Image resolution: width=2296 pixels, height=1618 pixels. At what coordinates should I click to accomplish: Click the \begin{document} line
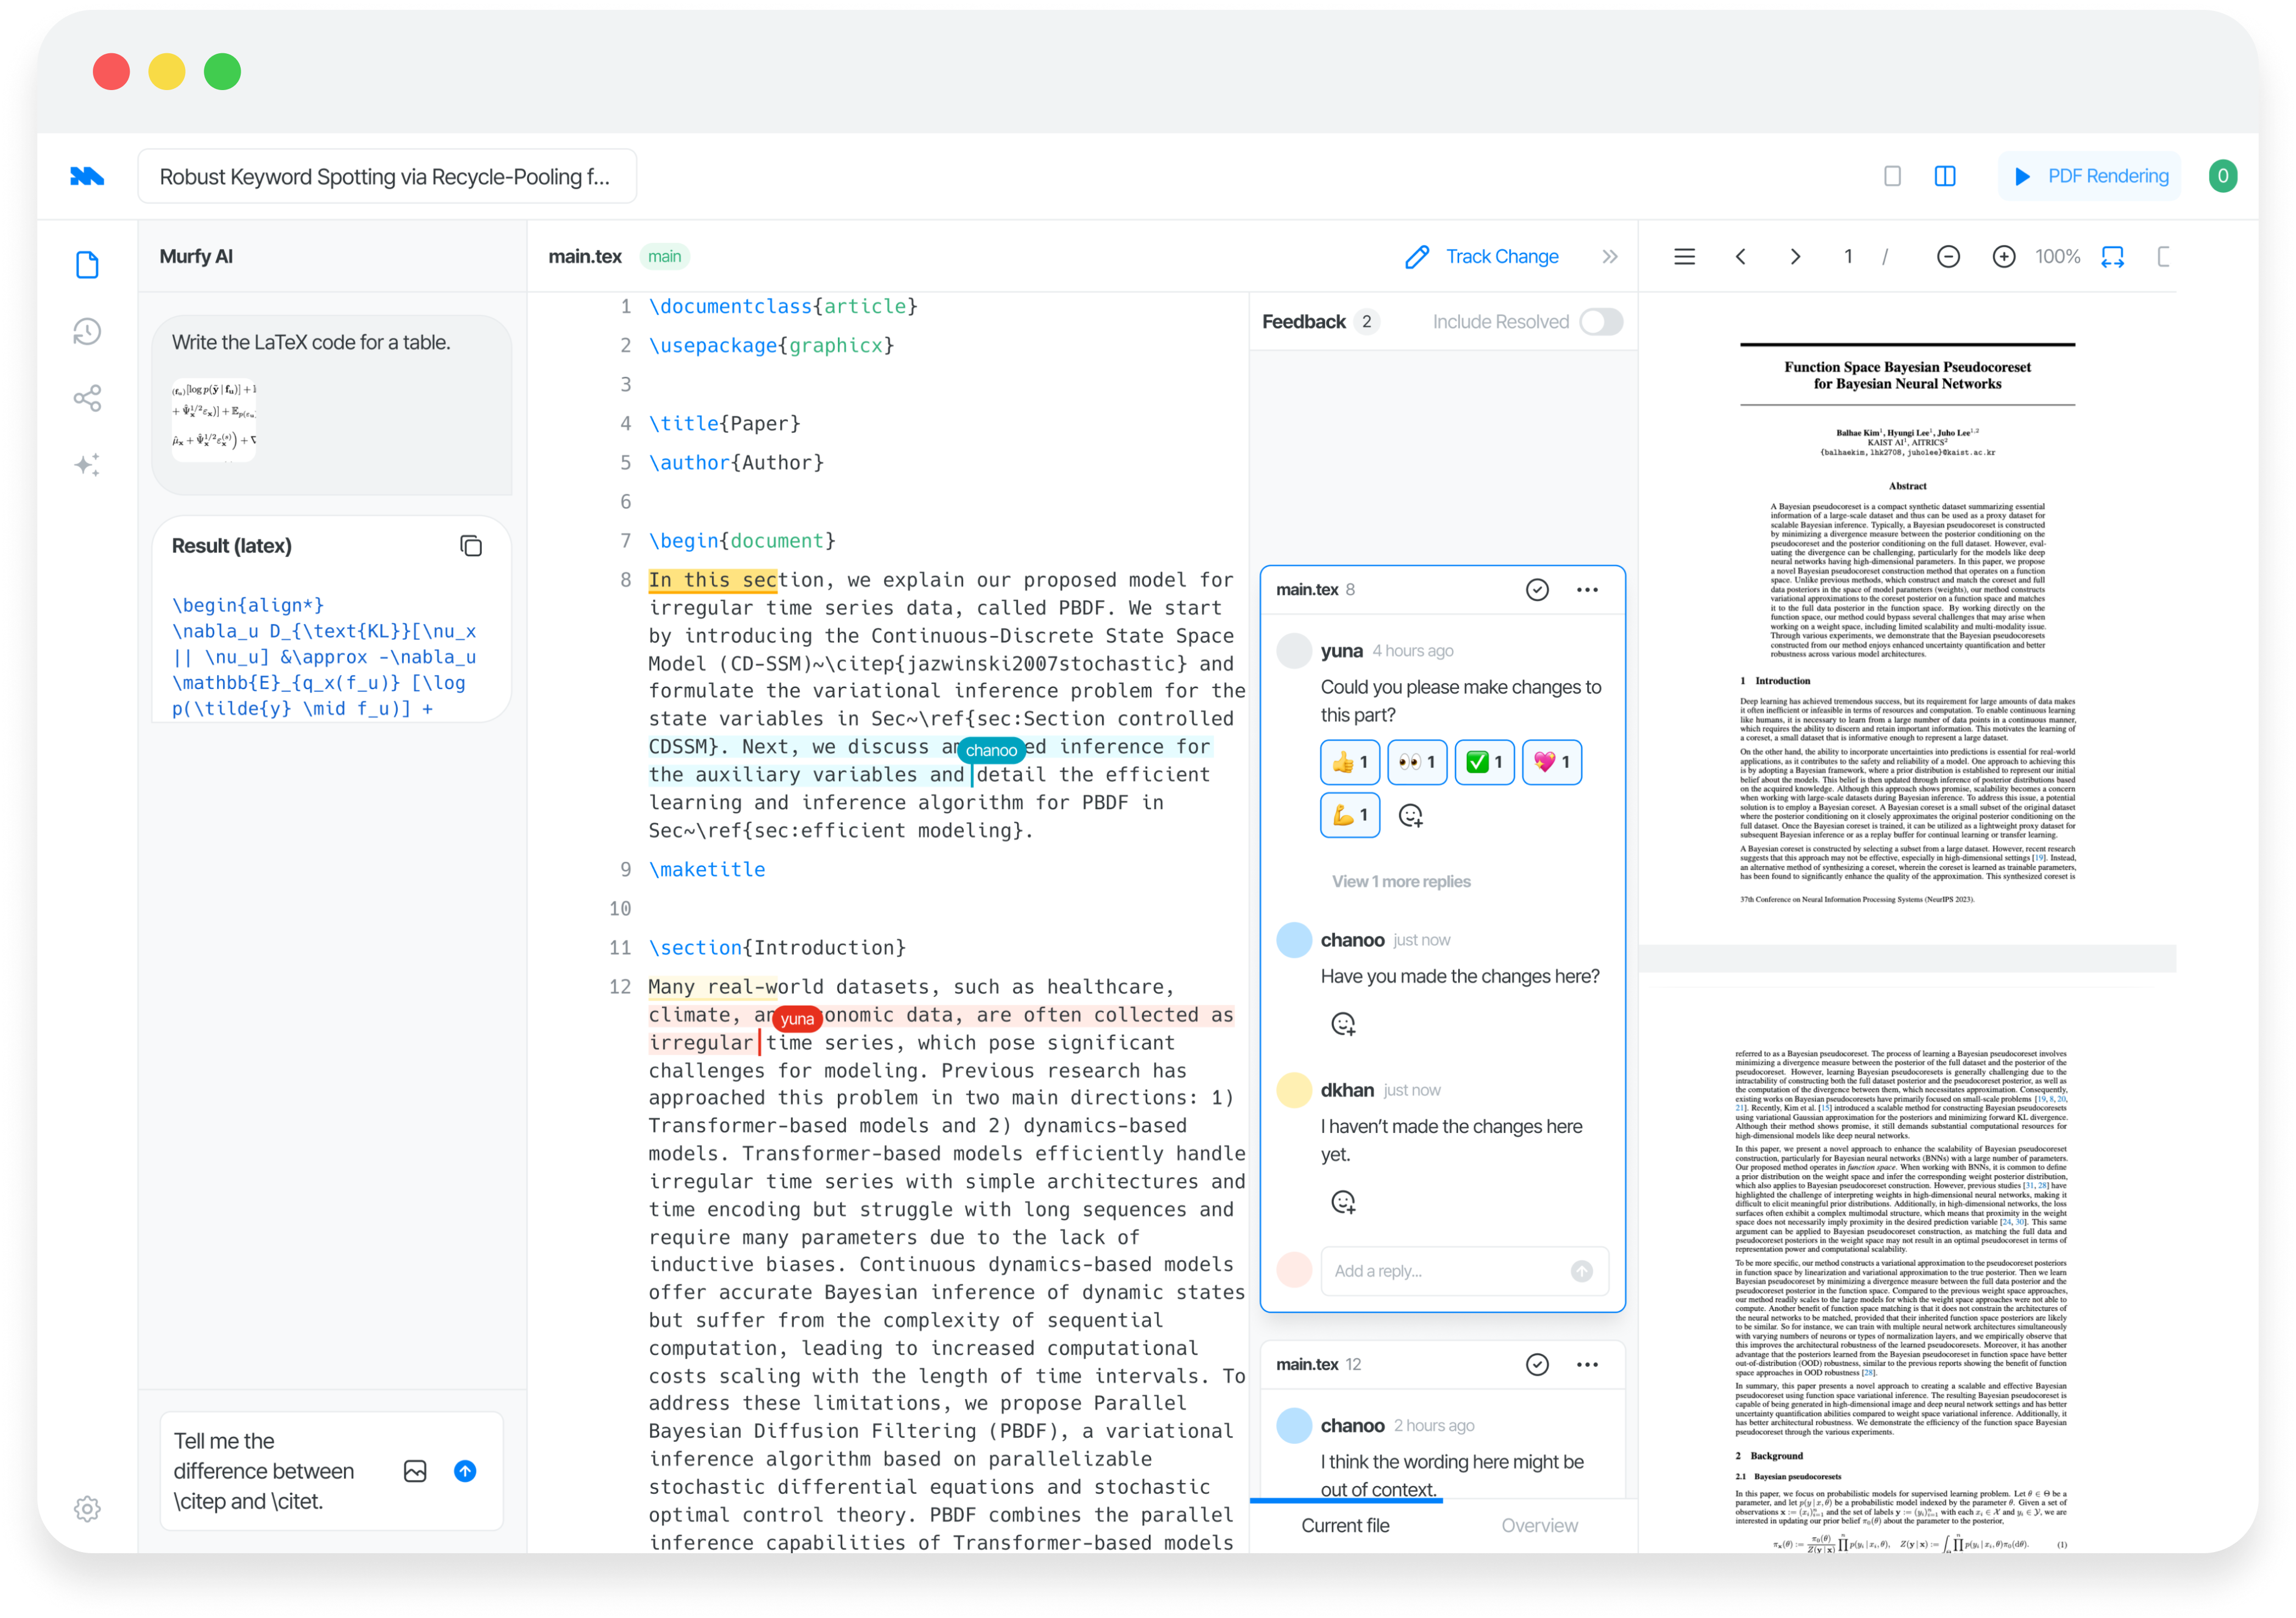[742, 540]
